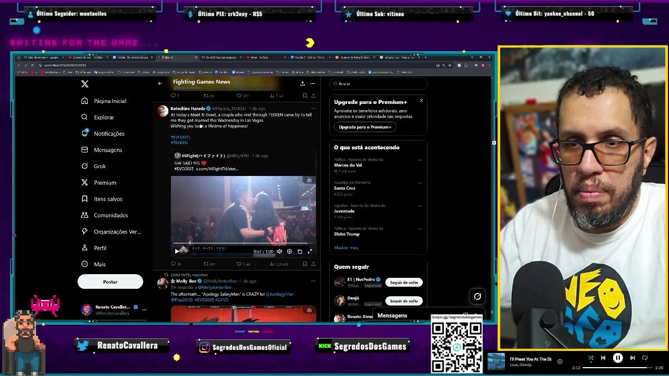Image resolution: width=669 pixels, height=376 pixels.
Task: Like Katsuhiro Harada's post
Action: tap(243, 264)
